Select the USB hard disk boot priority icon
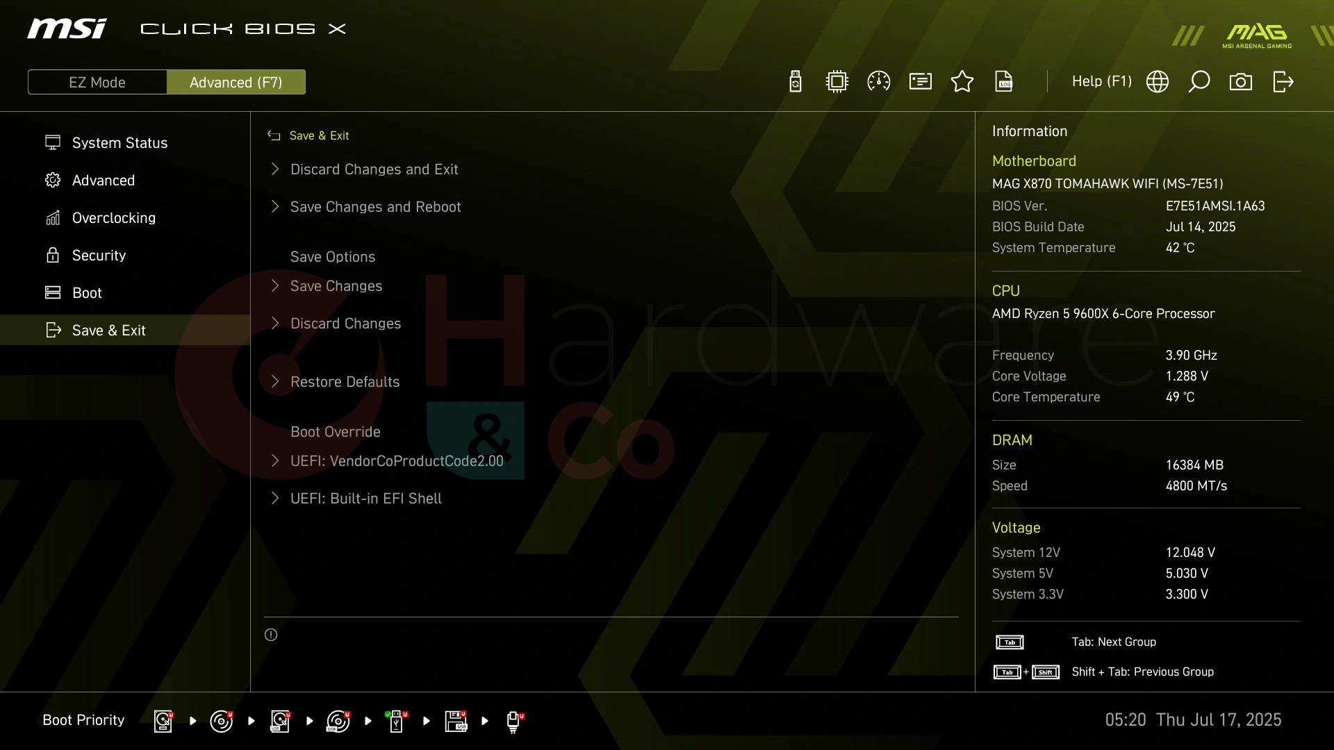The width and height of the screenshot is (1334, 750). coord(280,721)
